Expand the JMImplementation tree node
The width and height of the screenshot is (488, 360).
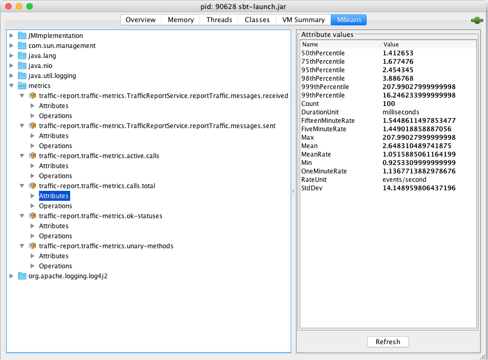pos(12,35)
